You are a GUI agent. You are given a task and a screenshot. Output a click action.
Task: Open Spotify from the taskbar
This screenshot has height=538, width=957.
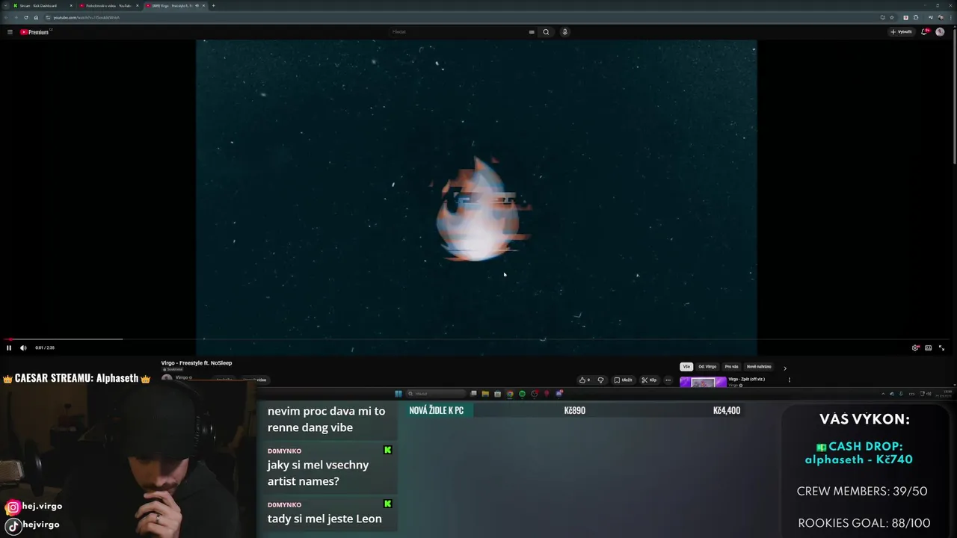[522, 394]
